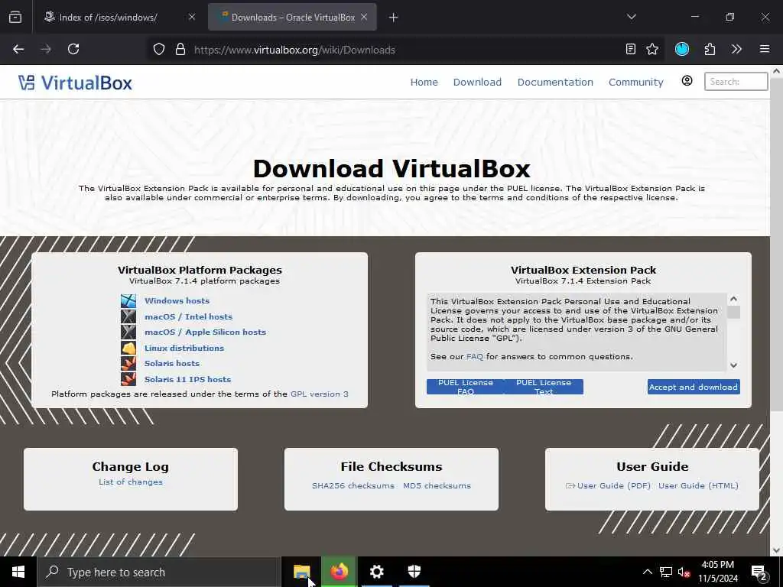The image size is (783, 587).
Task: Open MD5 checksums link
Action: coord(437,485)
